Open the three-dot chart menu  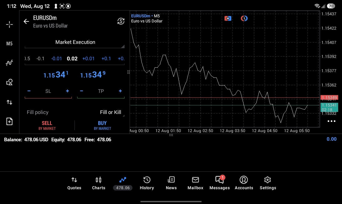[331, 121]
